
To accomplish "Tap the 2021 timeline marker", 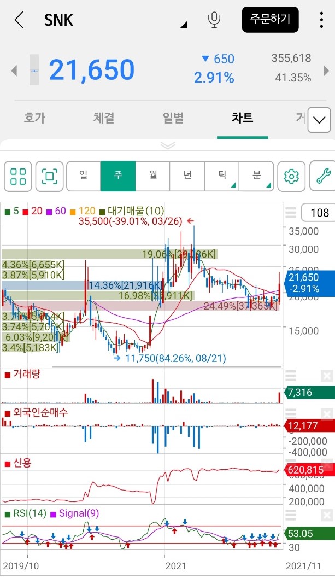I will 176,565.
